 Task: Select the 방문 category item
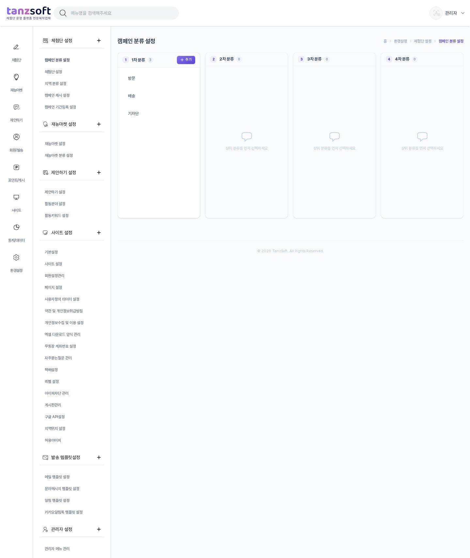(x=159, y=78)
